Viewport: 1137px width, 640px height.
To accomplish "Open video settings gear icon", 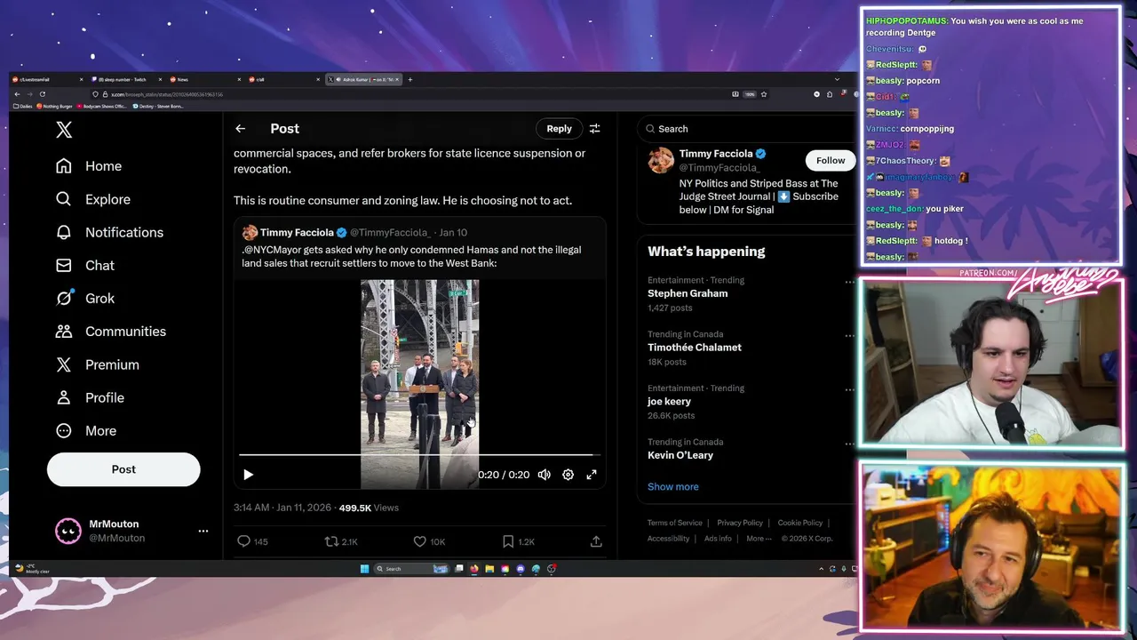I will coord(568,475).
